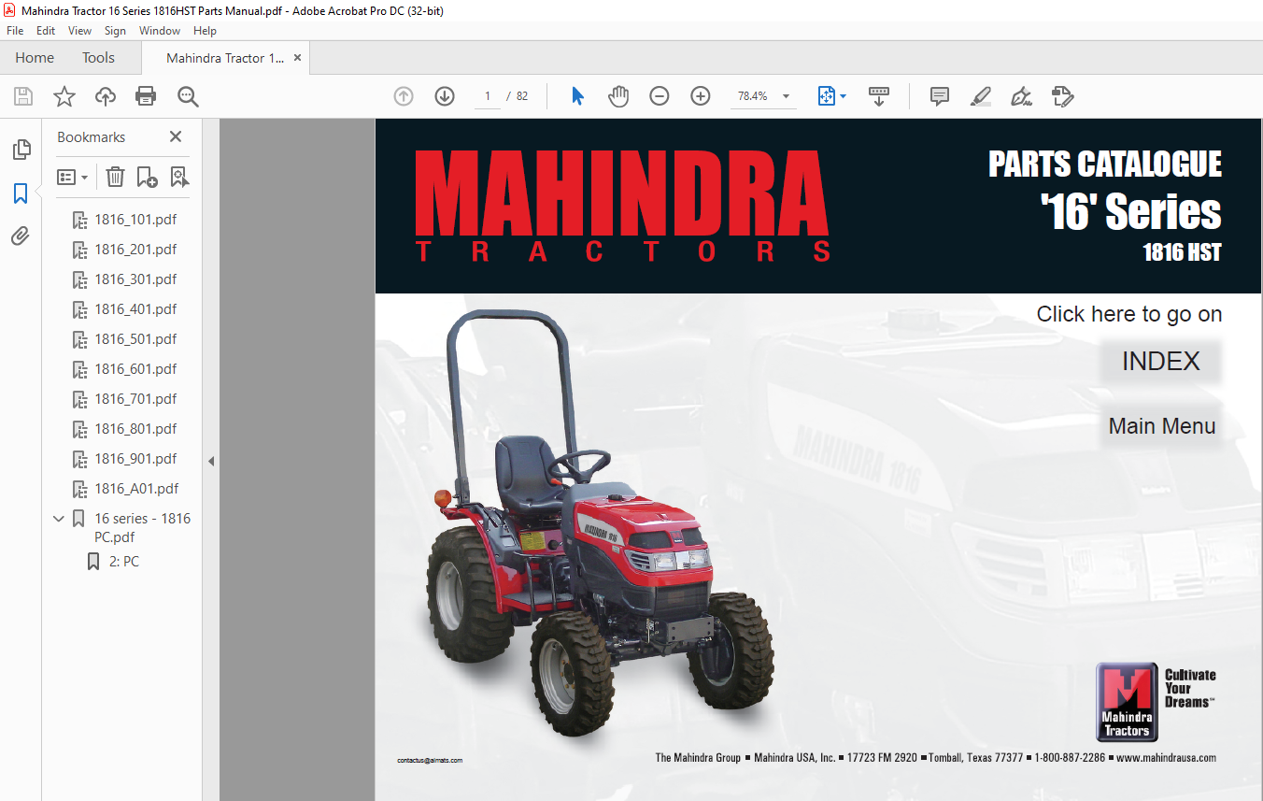
Task: Click the scrolling mode keyboard icon
Action: pos(879,96)
